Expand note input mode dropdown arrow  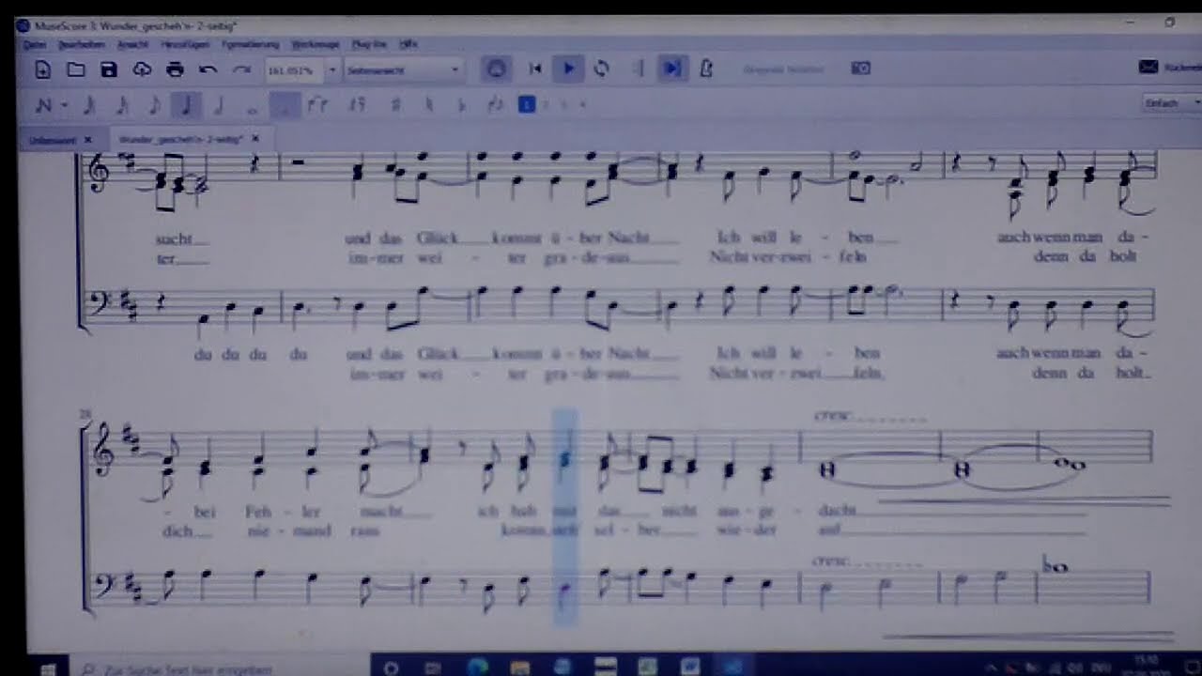click(x=64, y=104)
